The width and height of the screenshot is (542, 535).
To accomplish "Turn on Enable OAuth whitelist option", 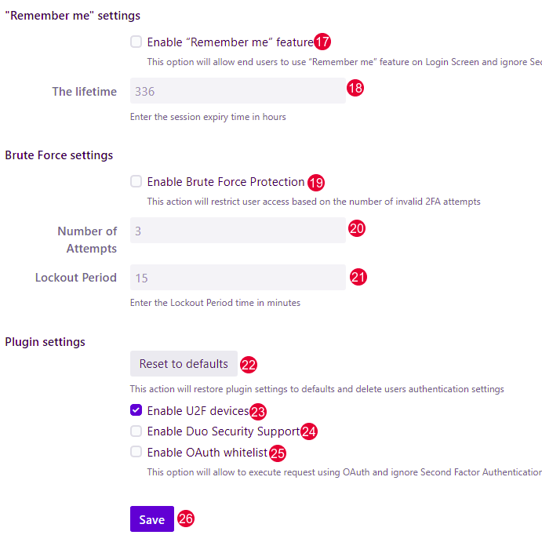I will coord(136,452).
